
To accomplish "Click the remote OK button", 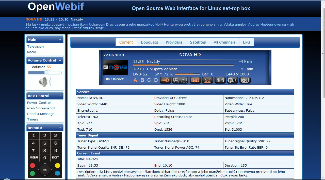I will pyautogui.click(x=45, y=170).
